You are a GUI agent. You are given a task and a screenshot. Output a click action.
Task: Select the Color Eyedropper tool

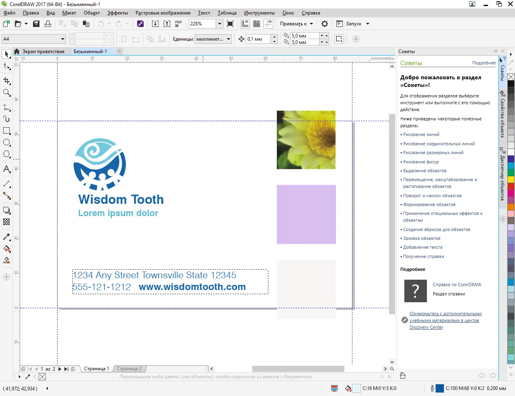tap(6, 237)
